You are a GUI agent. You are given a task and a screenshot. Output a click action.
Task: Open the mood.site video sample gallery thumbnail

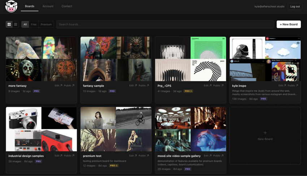190,129
